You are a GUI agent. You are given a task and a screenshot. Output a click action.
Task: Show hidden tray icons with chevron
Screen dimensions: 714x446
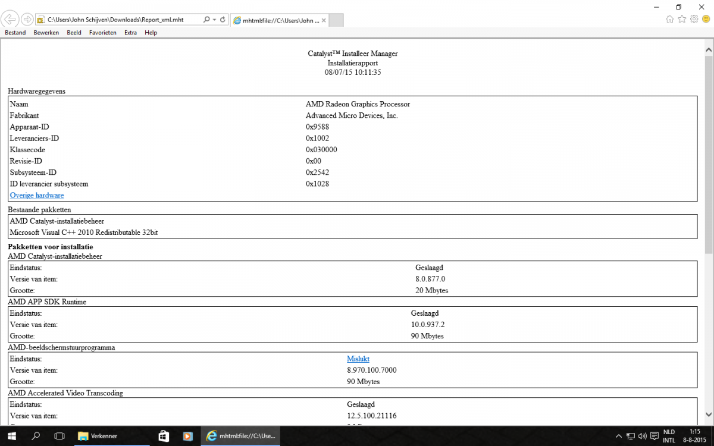(618, 436)
